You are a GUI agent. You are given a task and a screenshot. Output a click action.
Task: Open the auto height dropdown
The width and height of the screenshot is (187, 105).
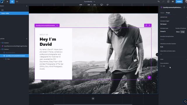tap(96, 5)
